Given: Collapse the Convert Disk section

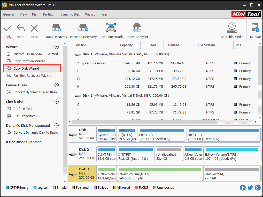Looking at the screenshot, I should [x=56, y=85].
